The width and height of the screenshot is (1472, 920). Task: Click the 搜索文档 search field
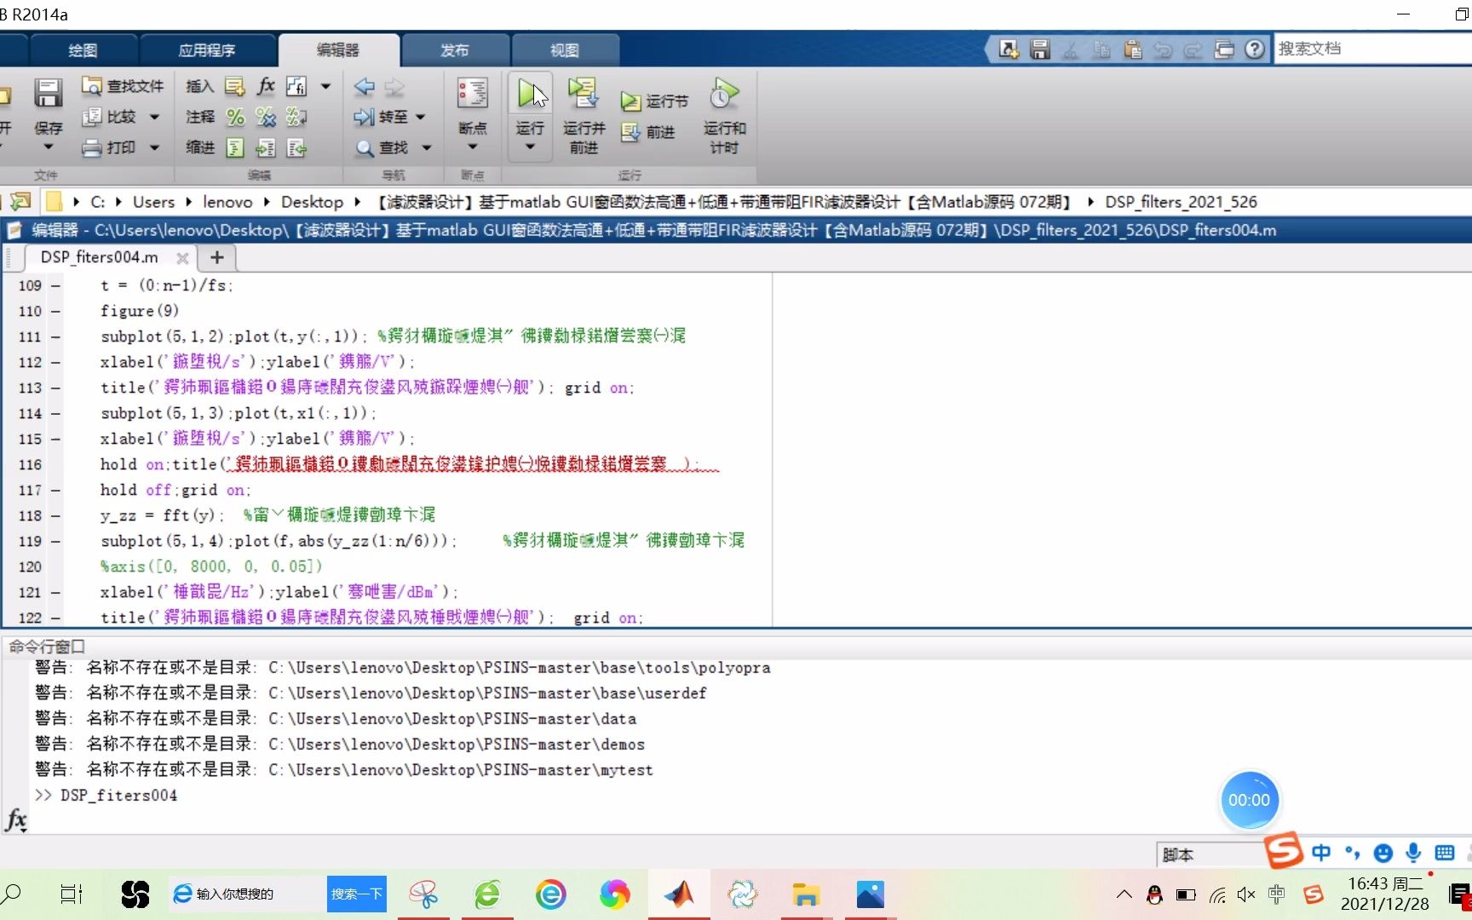1372,49
